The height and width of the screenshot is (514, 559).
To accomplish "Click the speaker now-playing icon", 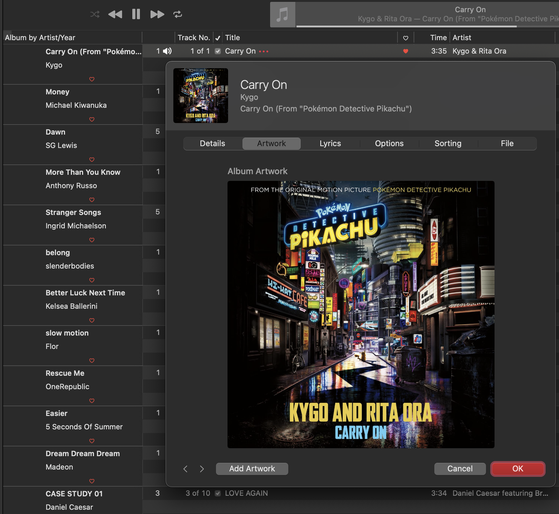I will click(167, 51).
